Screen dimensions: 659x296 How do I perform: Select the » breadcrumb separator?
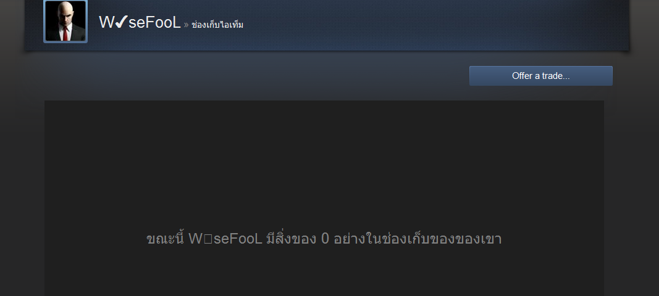(x=186, y=25)
